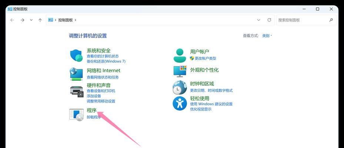Open the 程序 disc icon
Image resolution: width=344 pixels, height=148 pixels.
(76, 115)
